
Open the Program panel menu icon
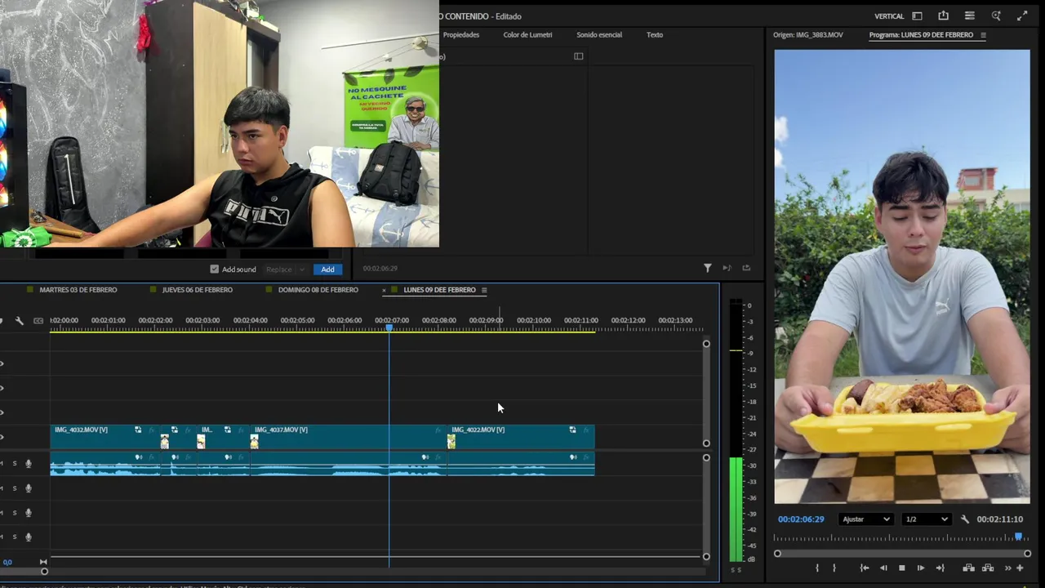pyautogui.click(x=983, y=35)
